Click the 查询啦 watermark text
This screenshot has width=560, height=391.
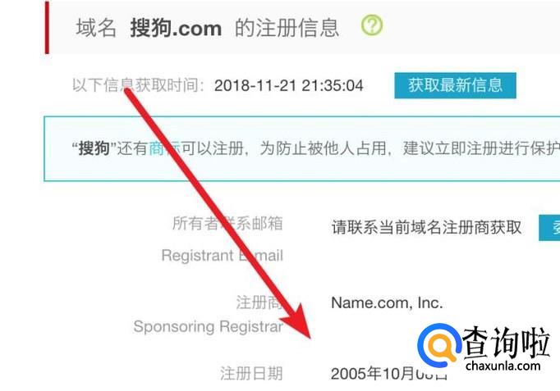coord(506,342)
